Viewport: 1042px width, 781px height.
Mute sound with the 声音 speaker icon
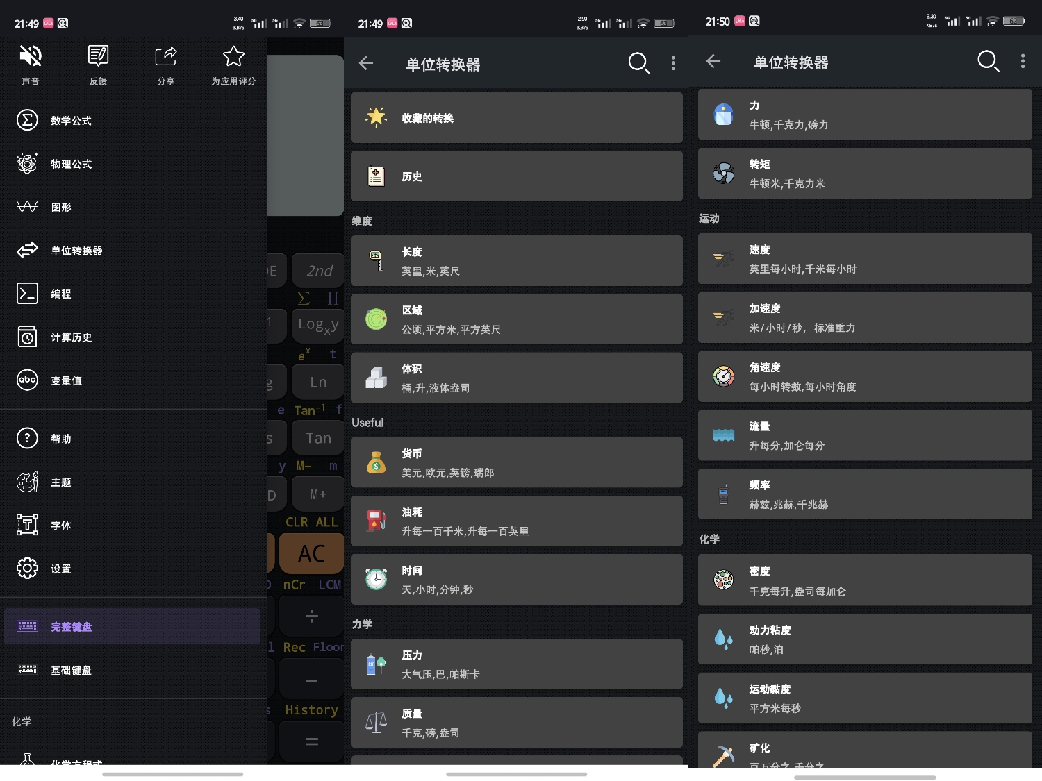(x=31, y=56)
